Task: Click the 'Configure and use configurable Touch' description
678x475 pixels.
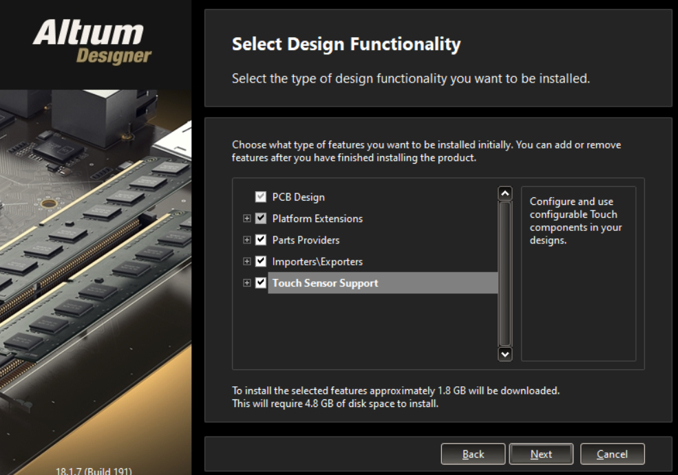Action: [x=575, y=221]
